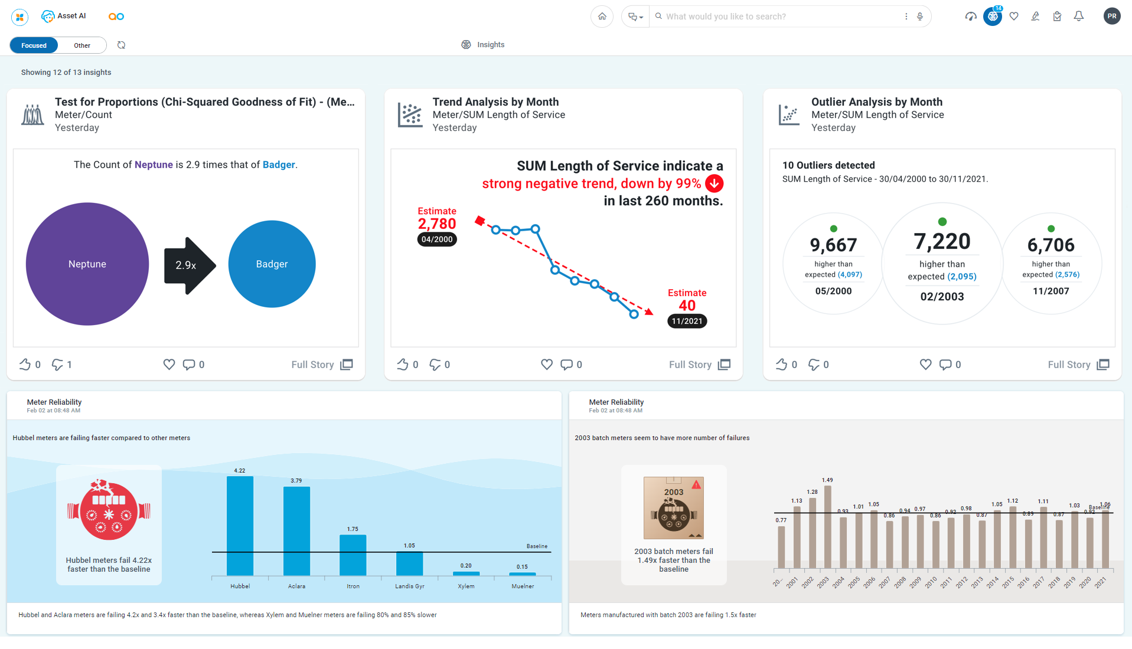Favorite the Outlier Analysis card with heart
The width and height of the screenshot is (1132, 649).
925,365
